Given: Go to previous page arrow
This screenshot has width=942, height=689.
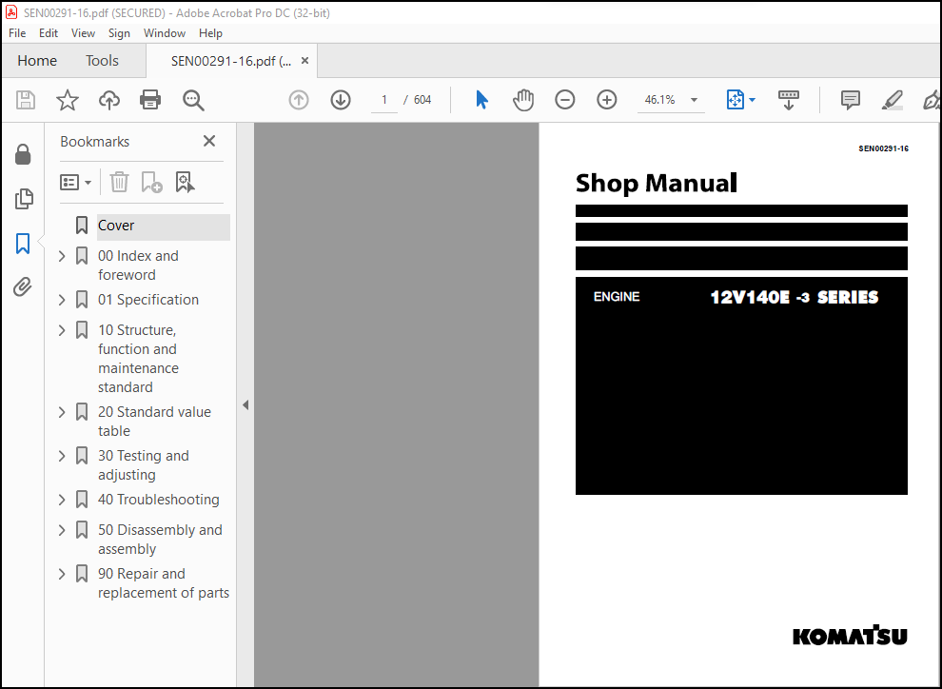Looking at the screenshot, I should (299, 100).
